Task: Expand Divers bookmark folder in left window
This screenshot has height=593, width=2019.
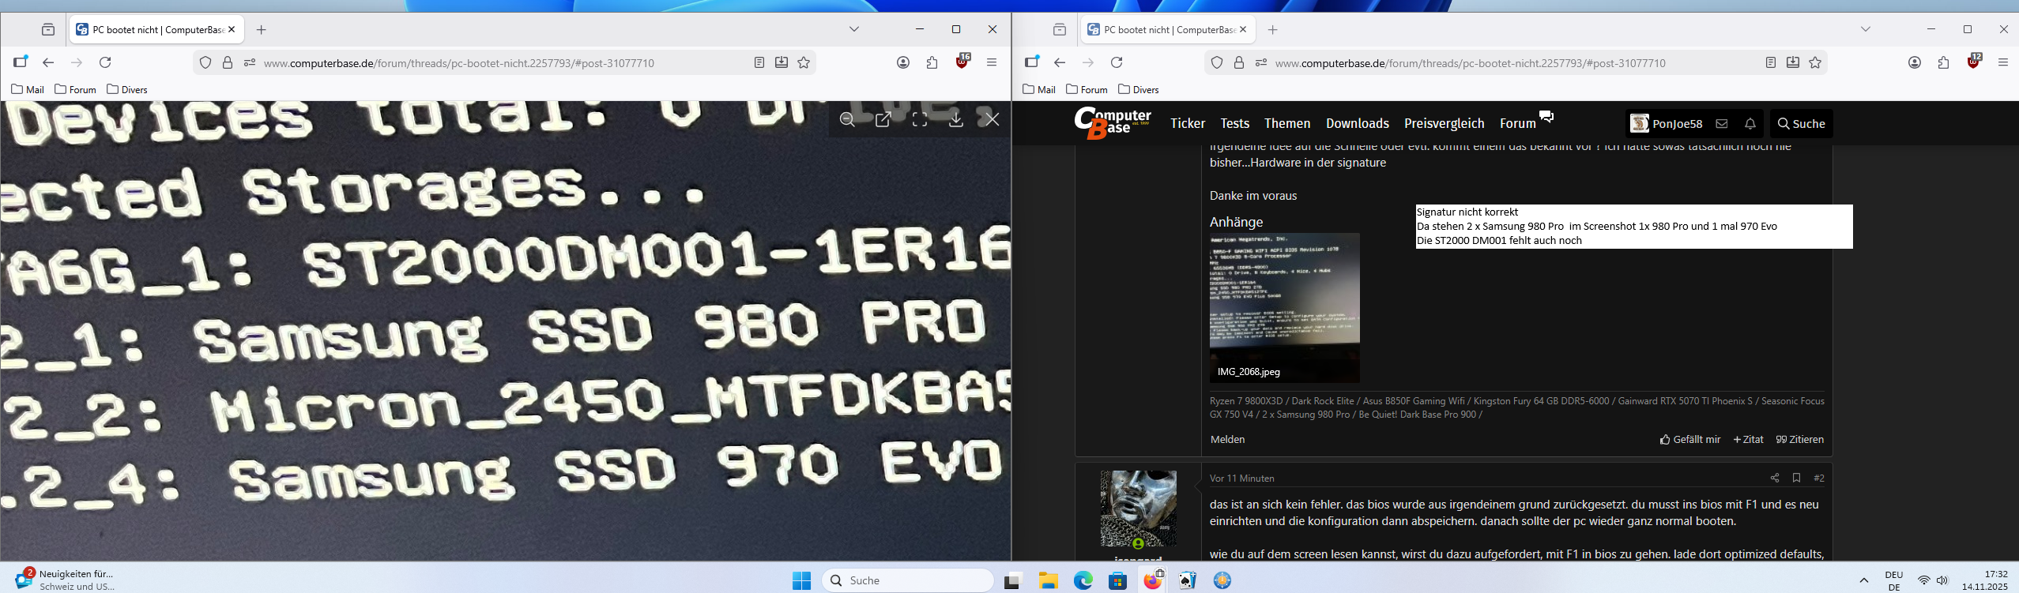Action: tap(127, 89)
